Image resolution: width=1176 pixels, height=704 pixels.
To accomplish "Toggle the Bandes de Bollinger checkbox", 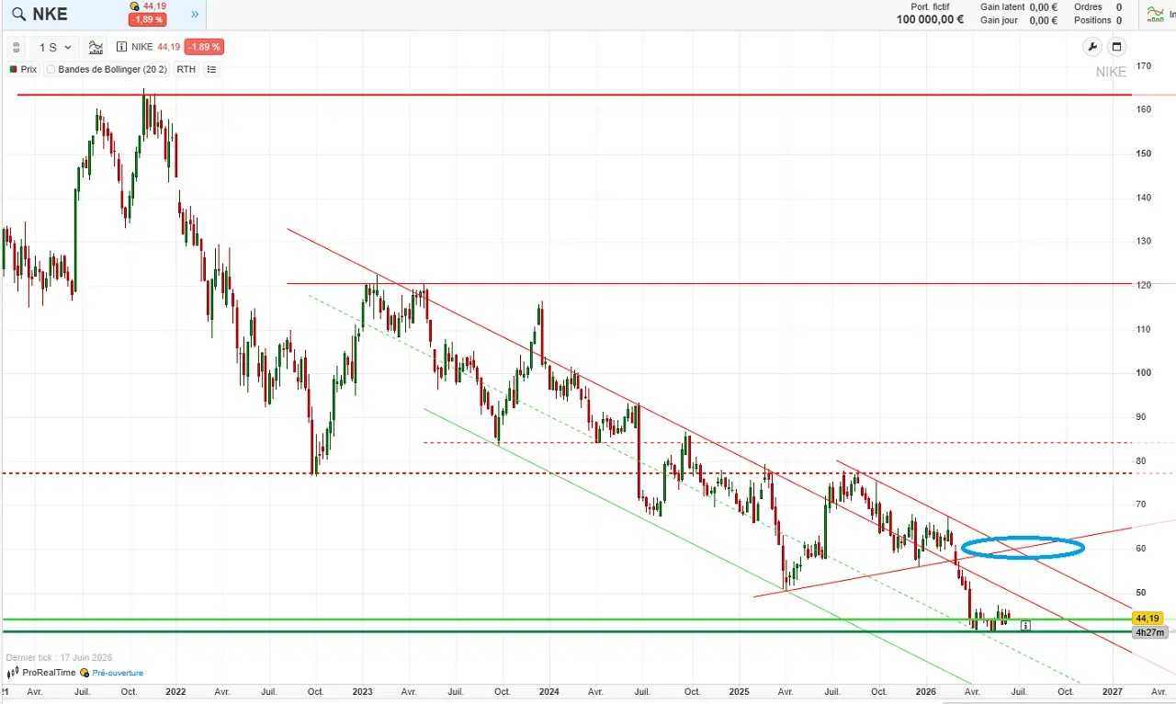I will point(51,69).
